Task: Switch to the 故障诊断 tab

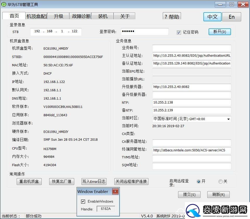Action: [81, 16]
